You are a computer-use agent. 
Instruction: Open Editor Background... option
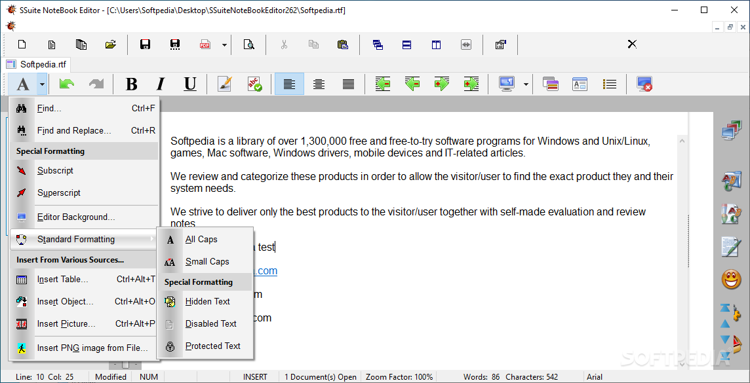tap(84, 217)
